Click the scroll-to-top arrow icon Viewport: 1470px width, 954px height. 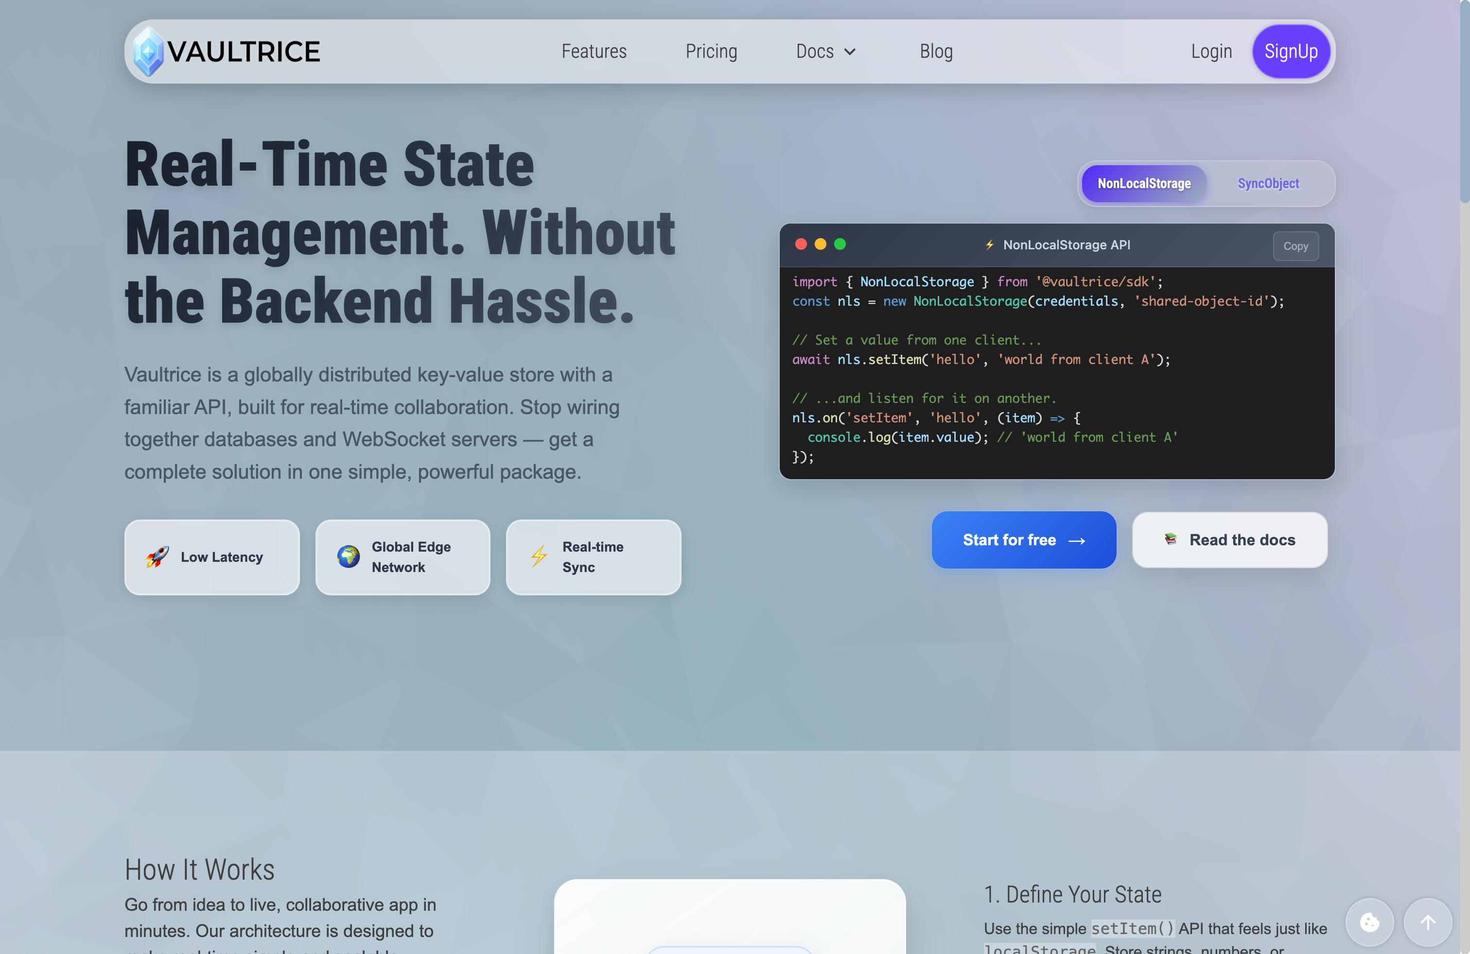click(1427, 922)
